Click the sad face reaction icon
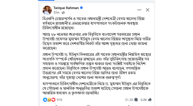Screen dimensions: 193x106 click(49, 100)
